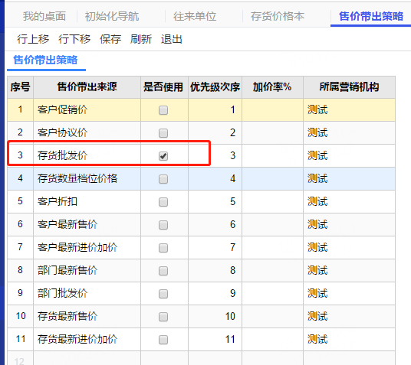Click the 加价率% cell for 客户最新进价加价
This screenshot has height=365, width=411.
273,247
